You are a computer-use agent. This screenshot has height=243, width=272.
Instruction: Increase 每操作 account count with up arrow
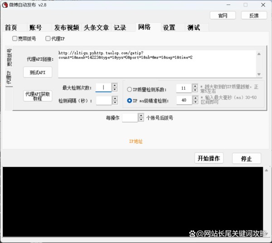pos(141,116)
